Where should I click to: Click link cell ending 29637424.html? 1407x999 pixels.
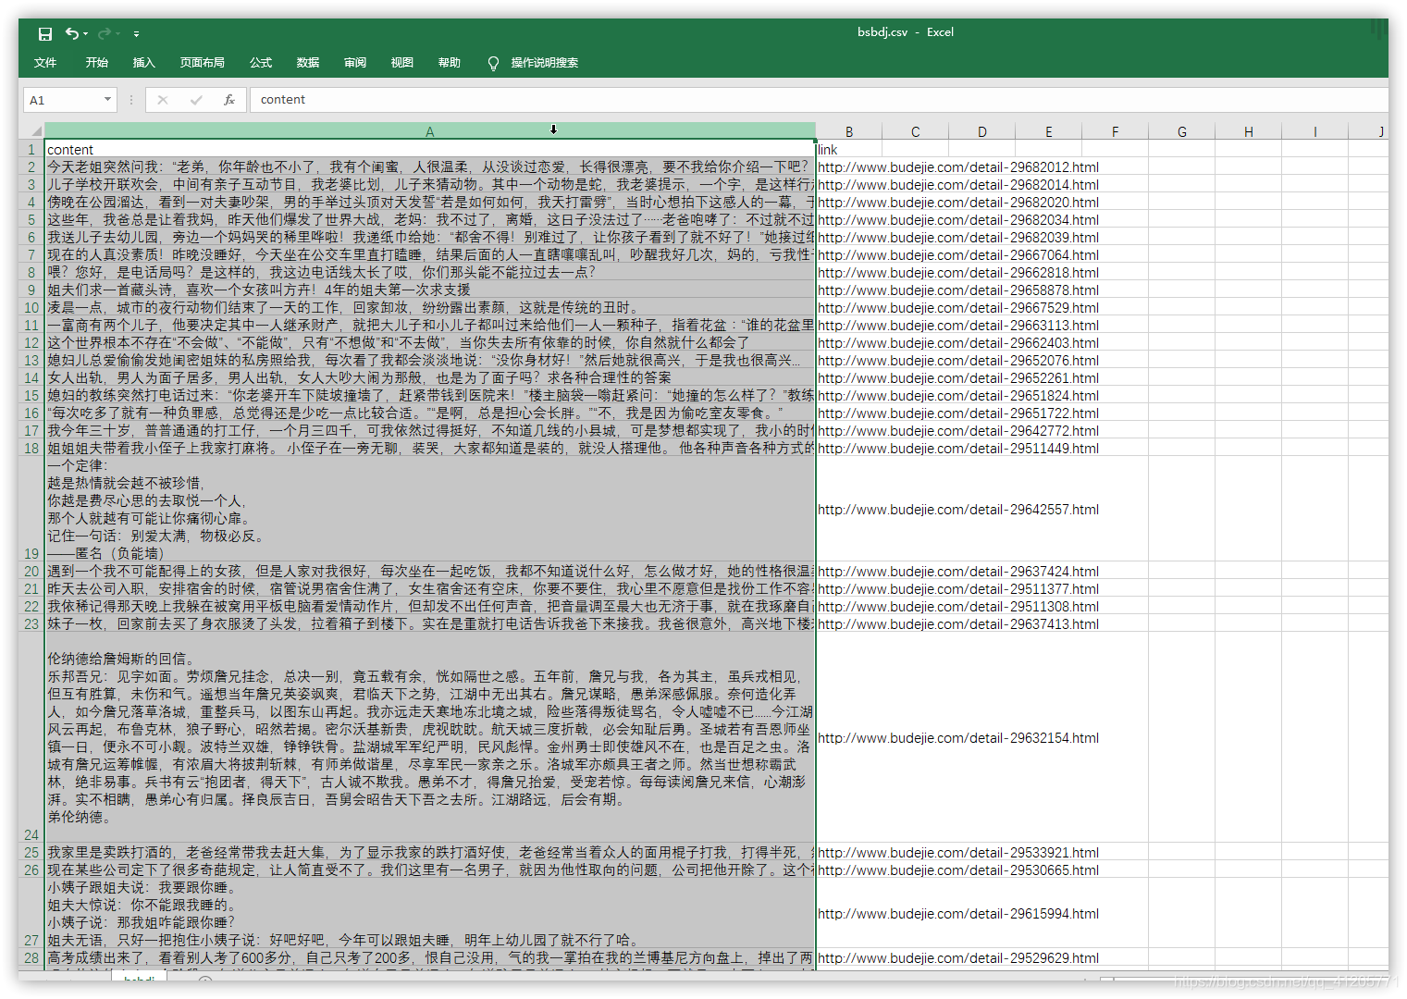pyautogui.click(x=958, y=571)
